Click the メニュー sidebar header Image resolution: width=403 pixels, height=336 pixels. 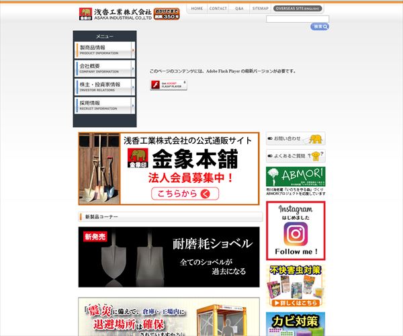[x=105, y=36]
